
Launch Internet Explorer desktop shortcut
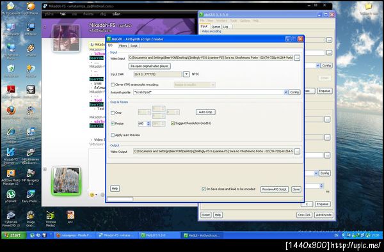11,135
